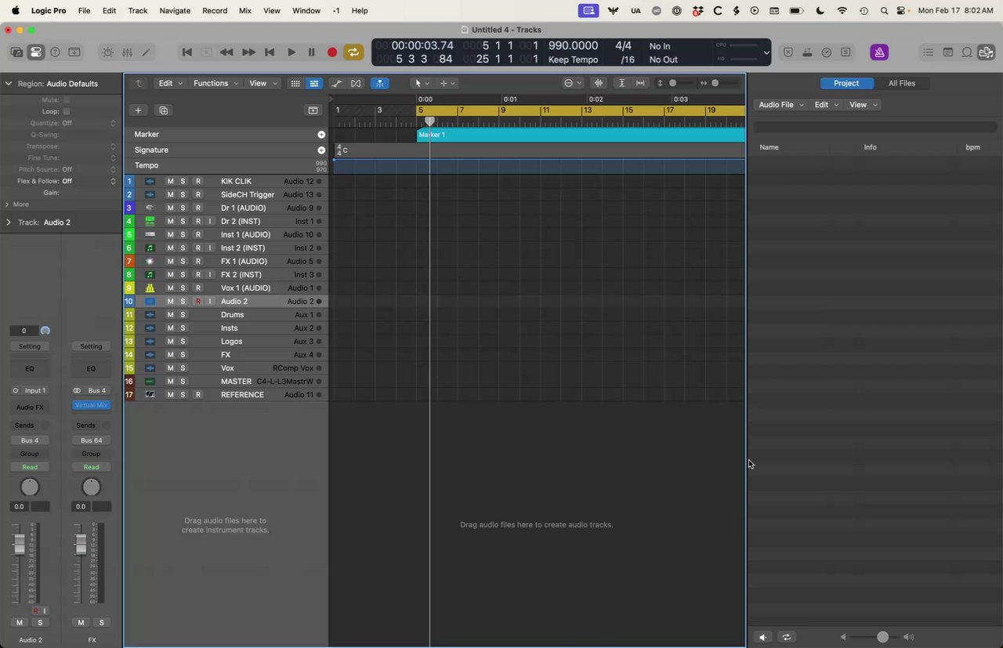Viewport: 1003px width, 648px height.
Task: Click Go to Beginning transport button
Action: coord(186,52)
